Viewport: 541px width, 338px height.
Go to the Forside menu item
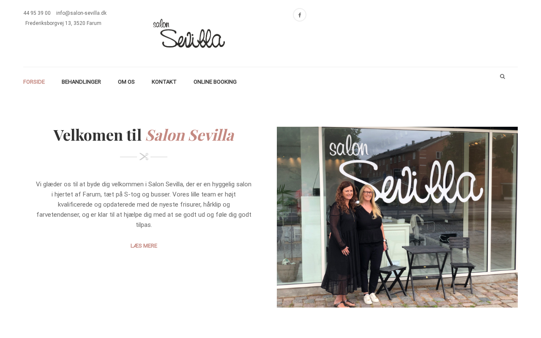34,82
